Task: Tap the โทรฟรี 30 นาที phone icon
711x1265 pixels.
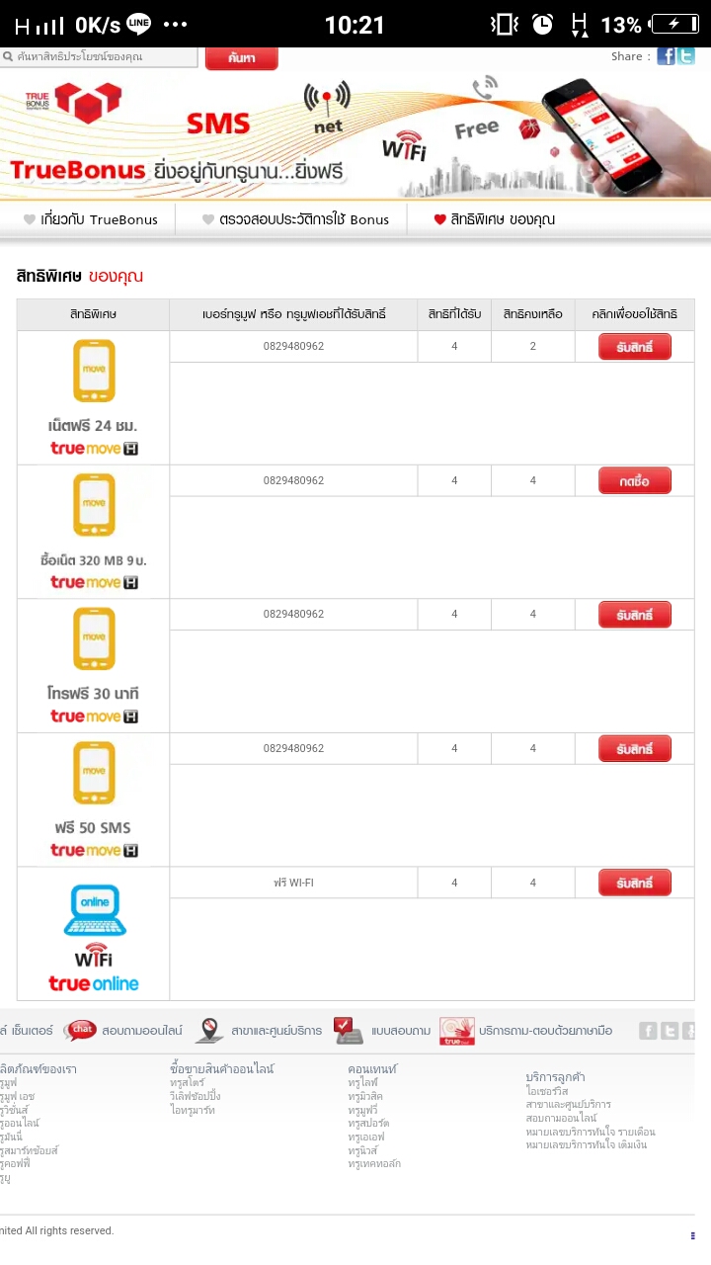Action: tap(94, 639)
